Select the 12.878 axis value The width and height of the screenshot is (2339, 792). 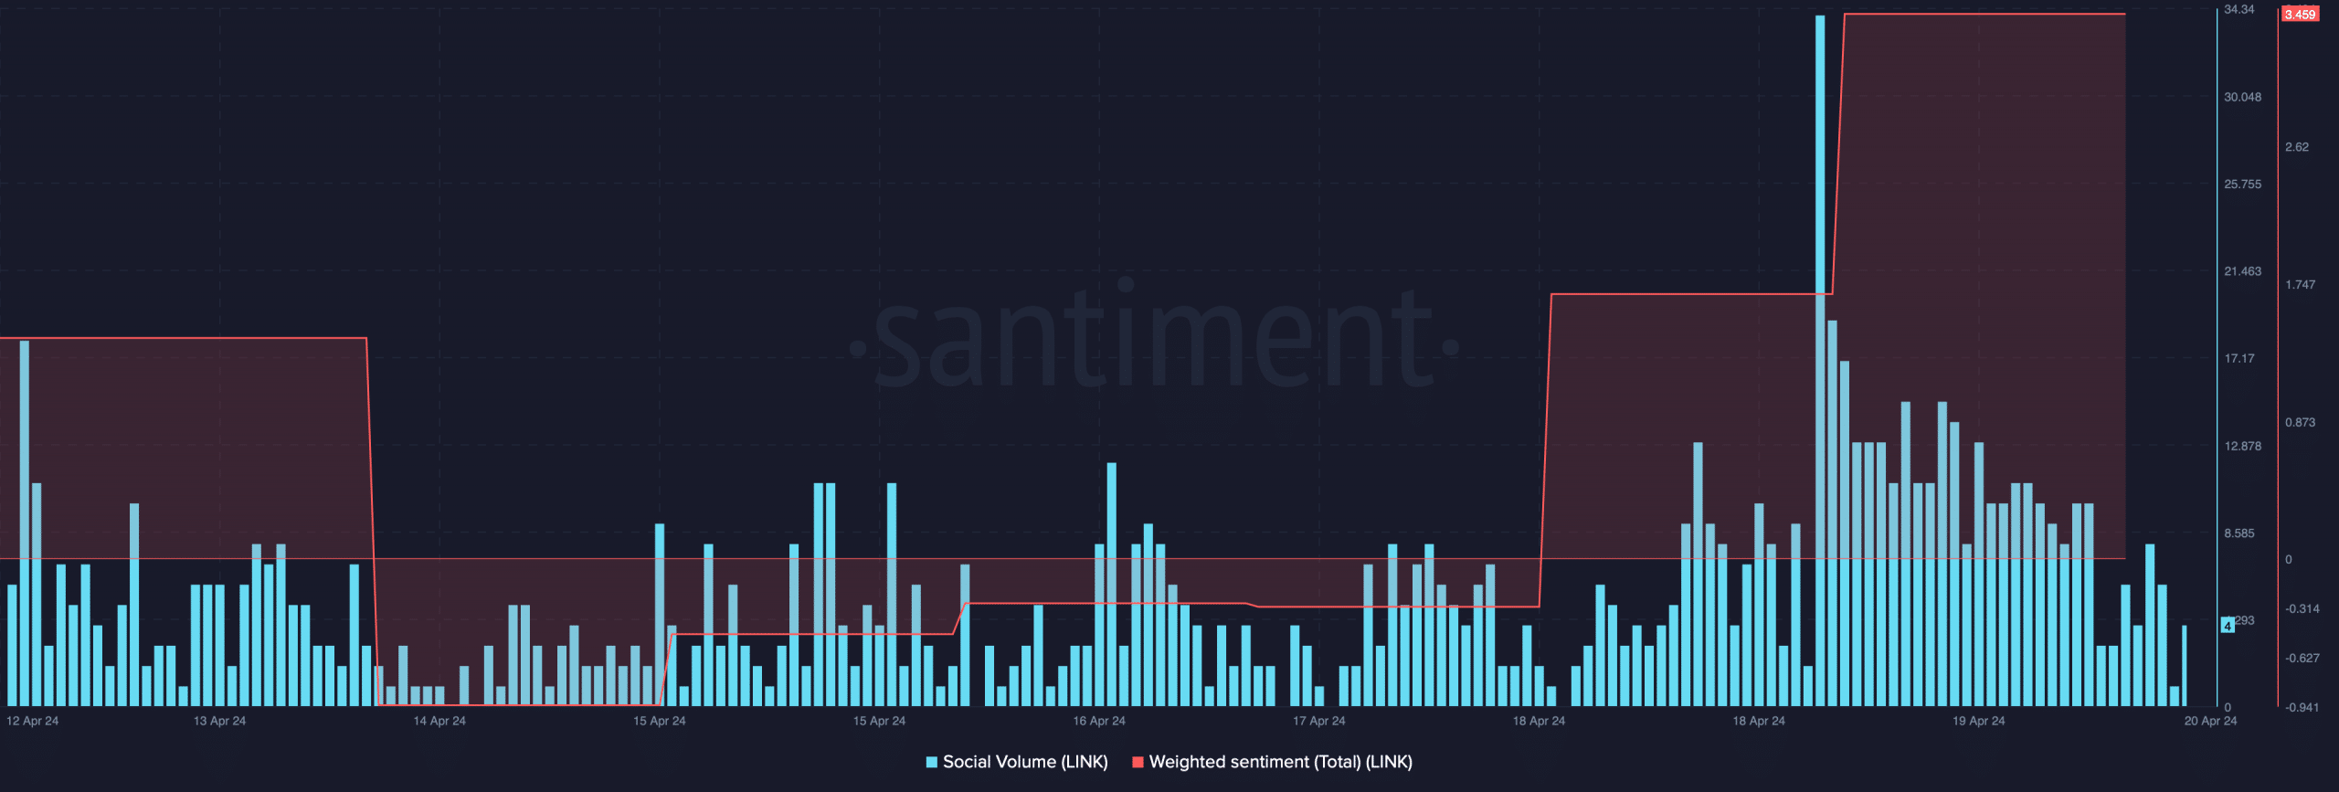2242,446
